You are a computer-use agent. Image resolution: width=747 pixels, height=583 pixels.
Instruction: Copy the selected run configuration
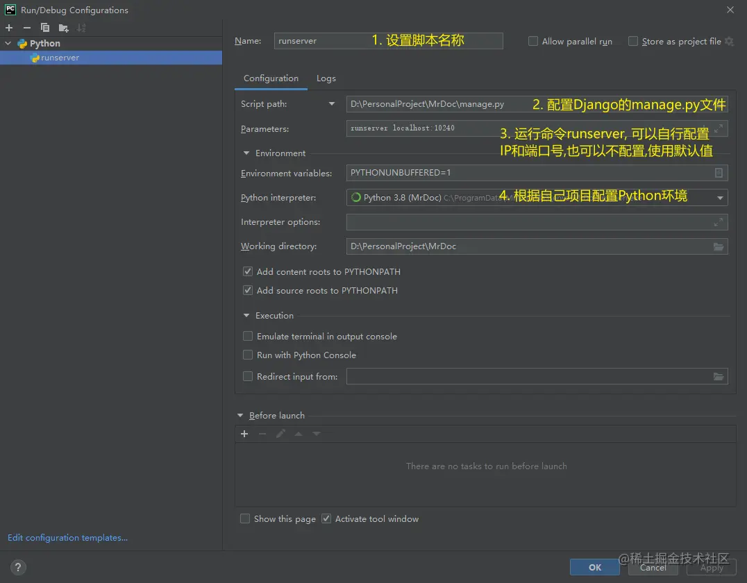[45, 28]
